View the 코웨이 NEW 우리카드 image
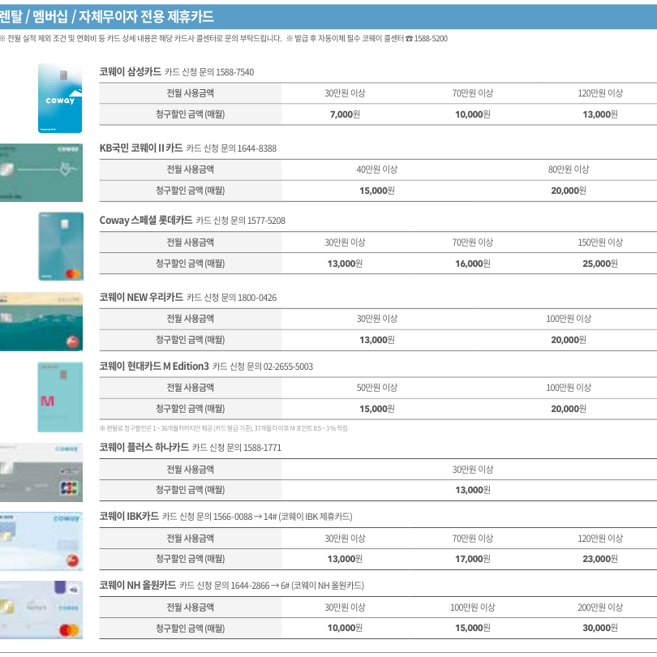This screenshot has height=657, width=657. (41, 322)
